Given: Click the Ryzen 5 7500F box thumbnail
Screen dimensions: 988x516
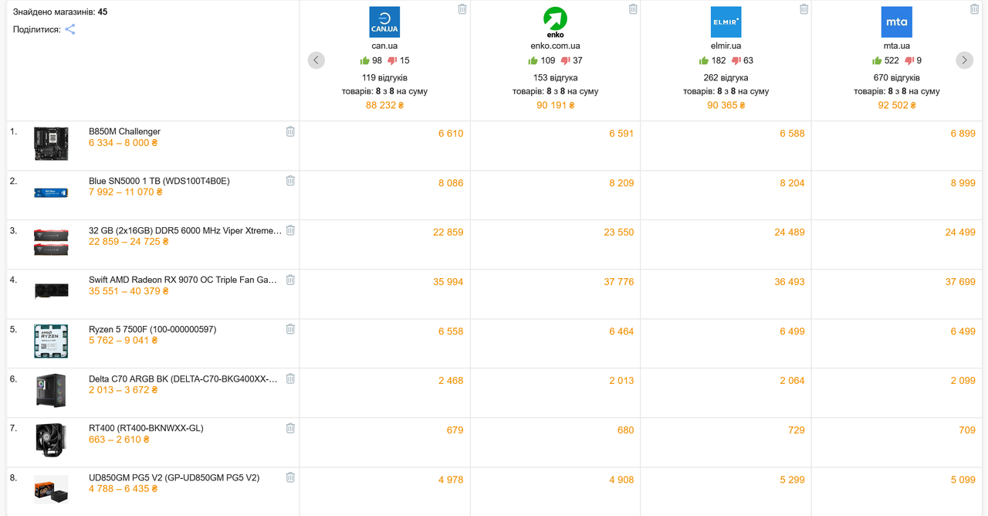Looking at the screenshot, I should point(51,341).
